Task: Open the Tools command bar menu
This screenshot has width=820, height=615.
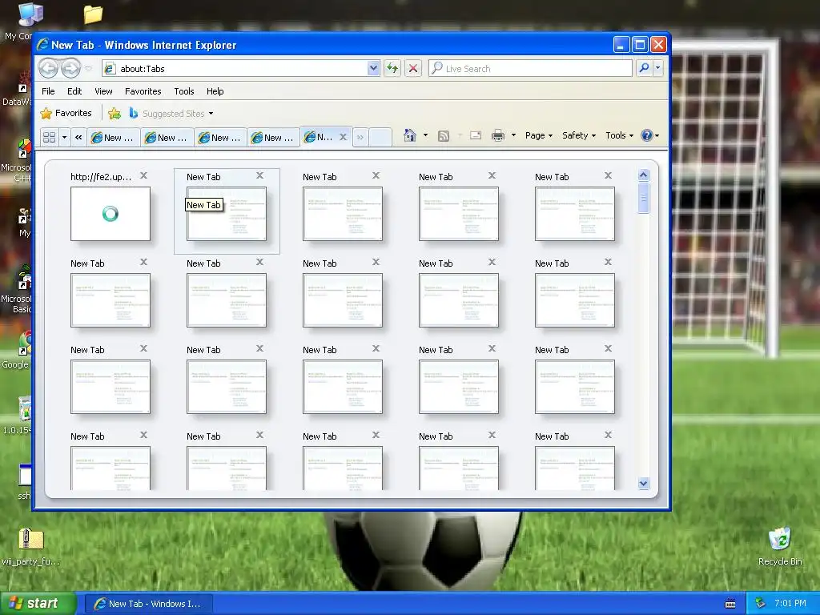Action: pos(619,135)
